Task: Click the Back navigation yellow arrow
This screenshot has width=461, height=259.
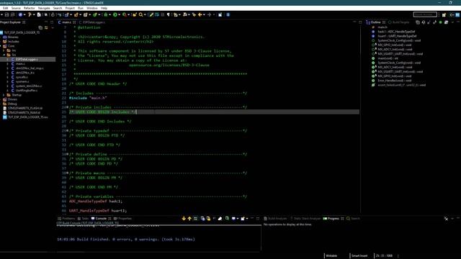Action: pos(200,14)
